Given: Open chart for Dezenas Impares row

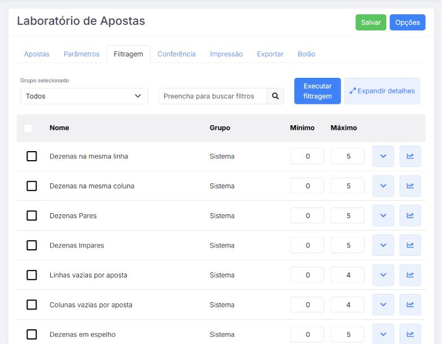Looking at the screenshot, I should click(x=410, y=245).
